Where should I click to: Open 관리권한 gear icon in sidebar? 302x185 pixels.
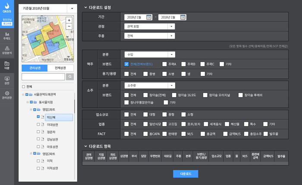(7, 95)
